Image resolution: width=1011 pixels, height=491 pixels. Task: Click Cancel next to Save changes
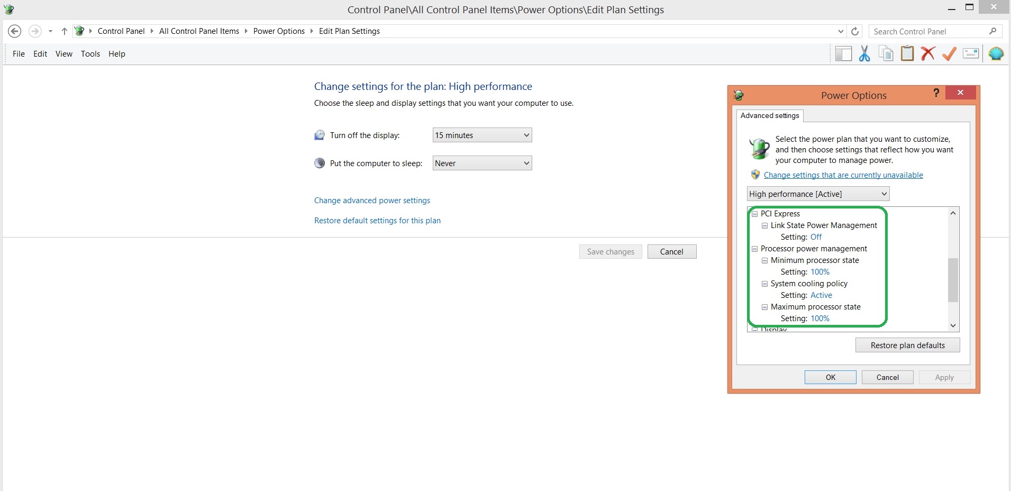[x=672, y=252]
